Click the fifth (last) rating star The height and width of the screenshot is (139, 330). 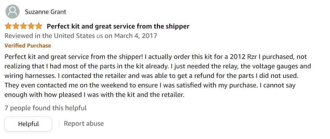[x=38, y=26]
